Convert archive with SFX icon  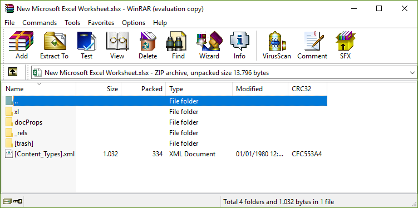click(346, 45)
